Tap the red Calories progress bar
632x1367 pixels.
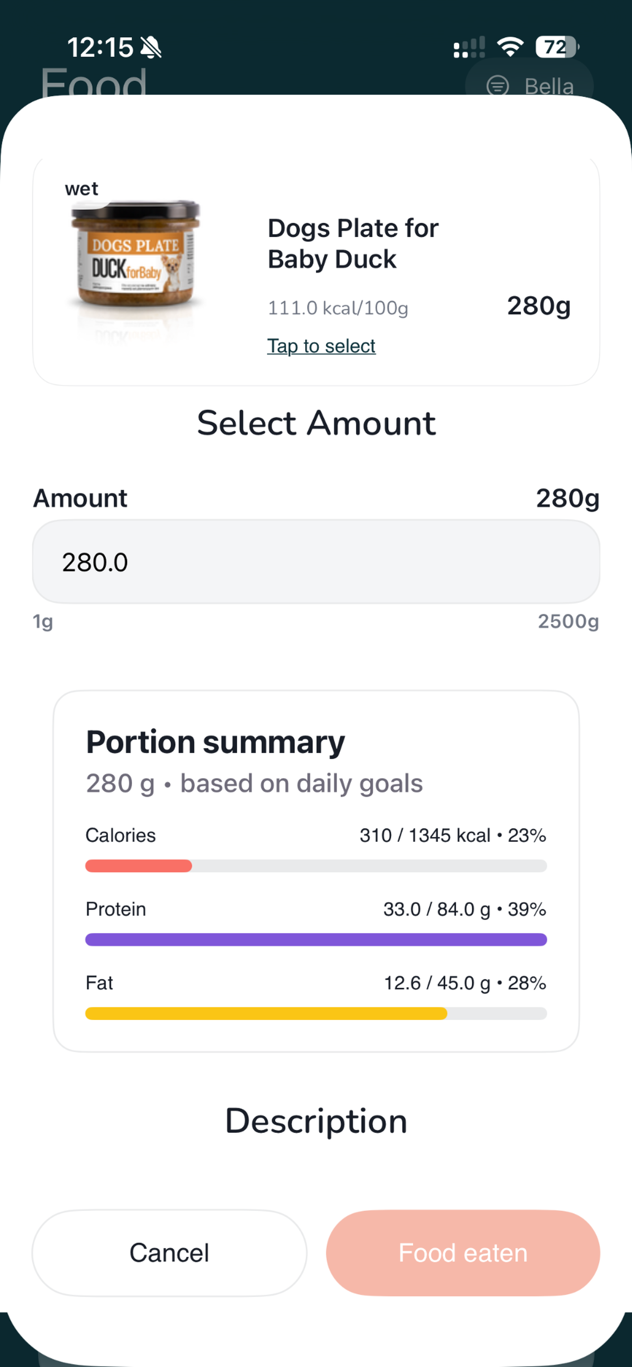pos(139,866)
